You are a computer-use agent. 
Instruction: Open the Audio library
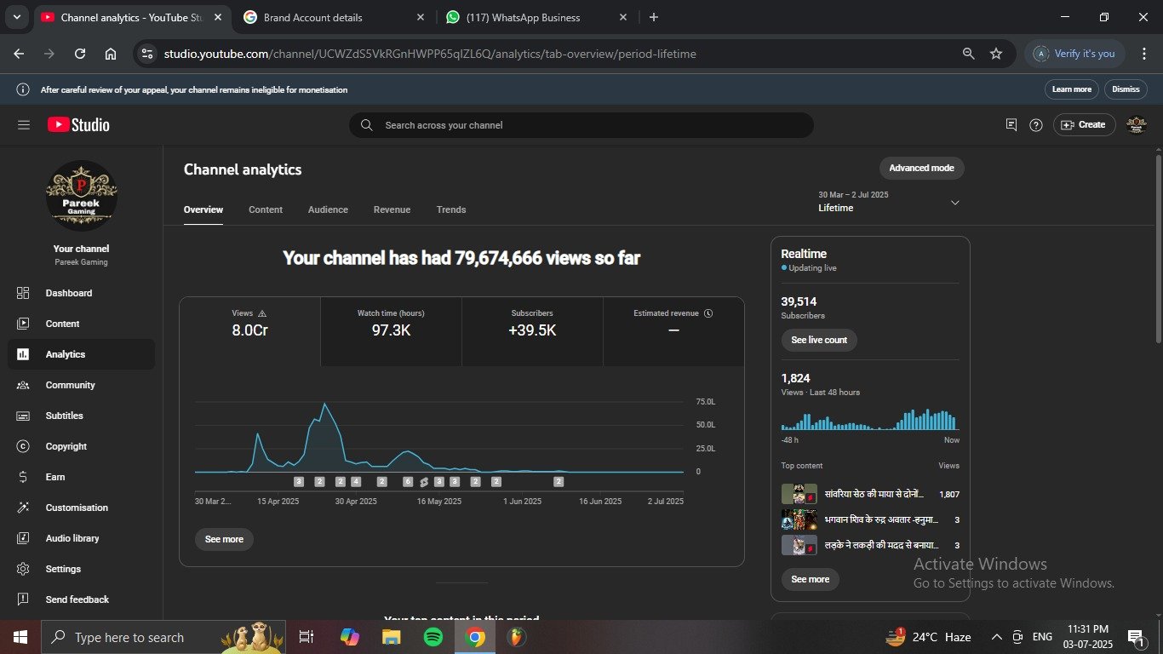click(81, 538)
